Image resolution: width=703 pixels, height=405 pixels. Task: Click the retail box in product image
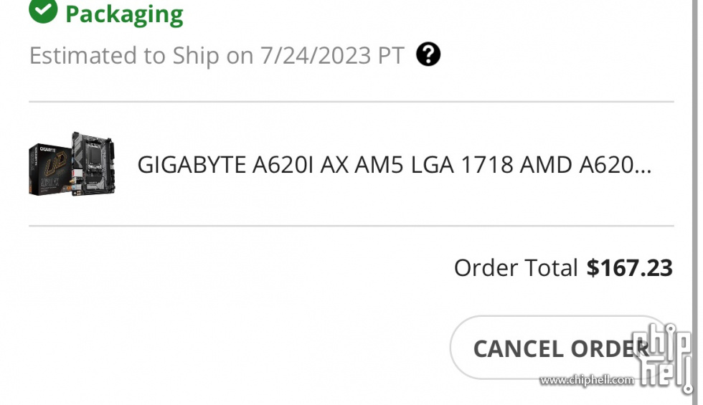click(50, 169)
